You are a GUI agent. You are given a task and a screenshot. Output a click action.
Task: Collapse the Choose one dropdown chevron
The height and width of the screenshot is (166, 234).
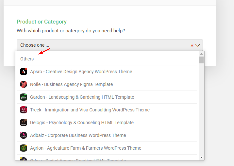[x=198, y=45]
